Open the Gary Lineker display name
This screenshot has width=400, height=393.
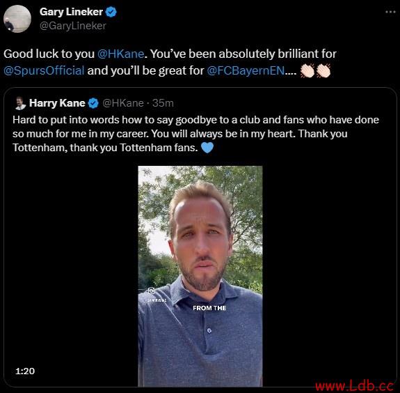click(71, 12)
